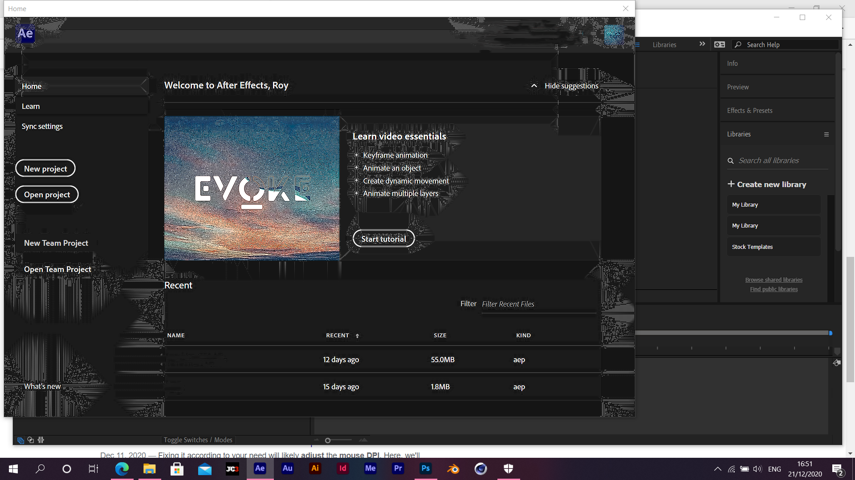Screen dimensions: 855x480
Task: Click the magnifier icon in Search all libraries
Action: point(731,160)
